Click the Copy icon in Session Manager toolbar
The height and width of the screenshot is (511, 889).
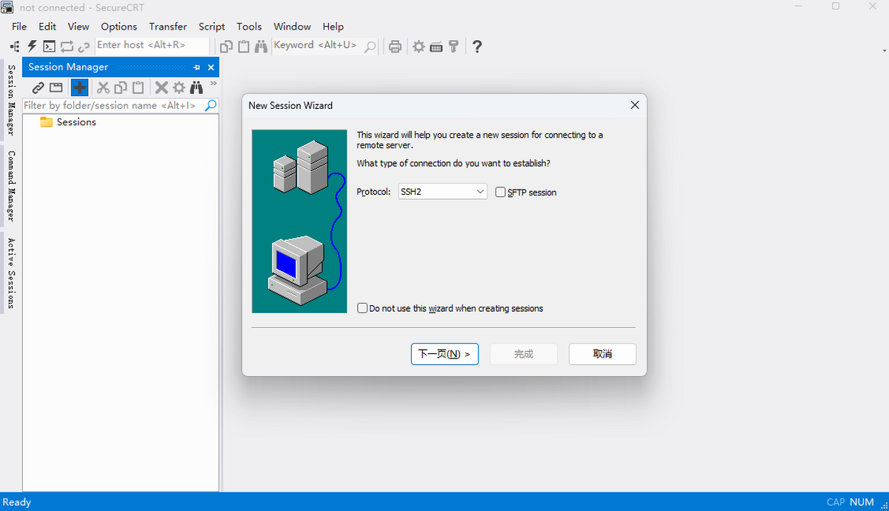[120, 87]
